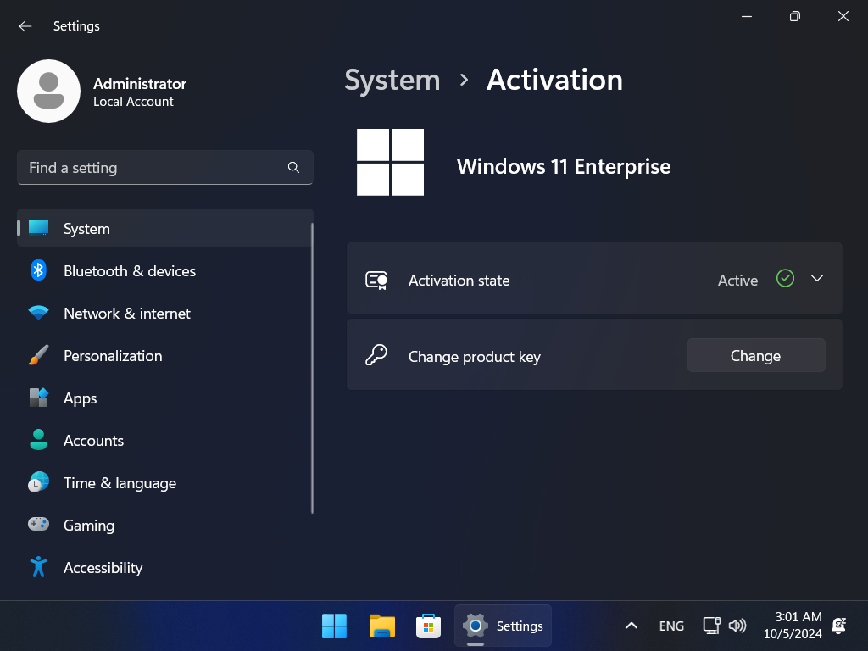Close the Settings window
The height and width of the screenshot is (651, 868).
(x=843, y=16)
